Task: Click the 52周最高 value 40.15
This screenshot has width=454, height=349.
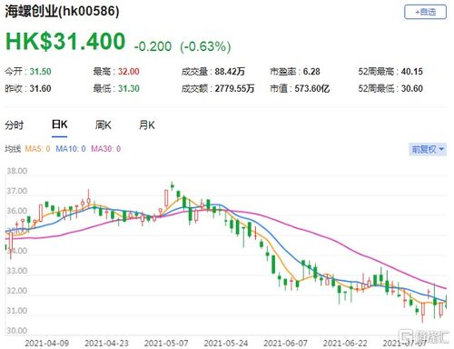Action: coord(412,72)
